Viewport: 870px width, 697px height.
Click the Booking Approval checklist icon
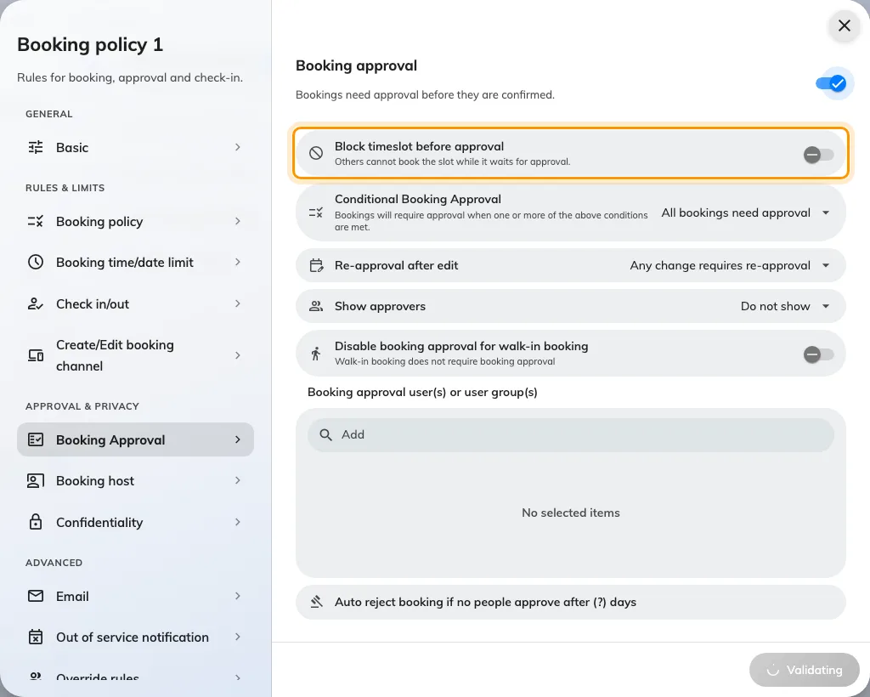pyautogui.click(x=36, y=439)
